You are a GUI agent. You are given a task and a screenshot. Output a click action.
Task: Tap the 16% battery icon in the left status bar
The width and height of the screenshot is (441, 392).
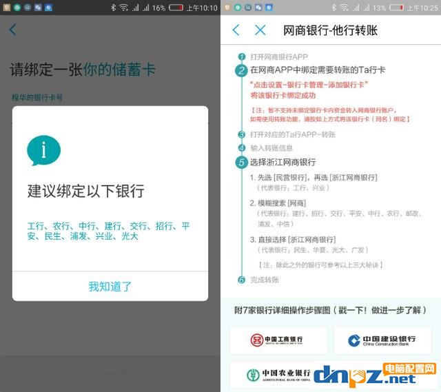tap(176, 8)
